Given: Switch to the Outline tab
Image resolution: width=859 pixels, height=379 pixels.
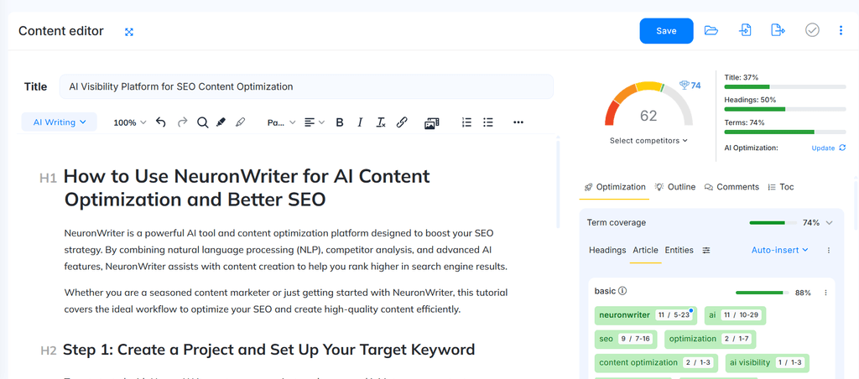Looking at the screenshot, I should coord(675,187).
